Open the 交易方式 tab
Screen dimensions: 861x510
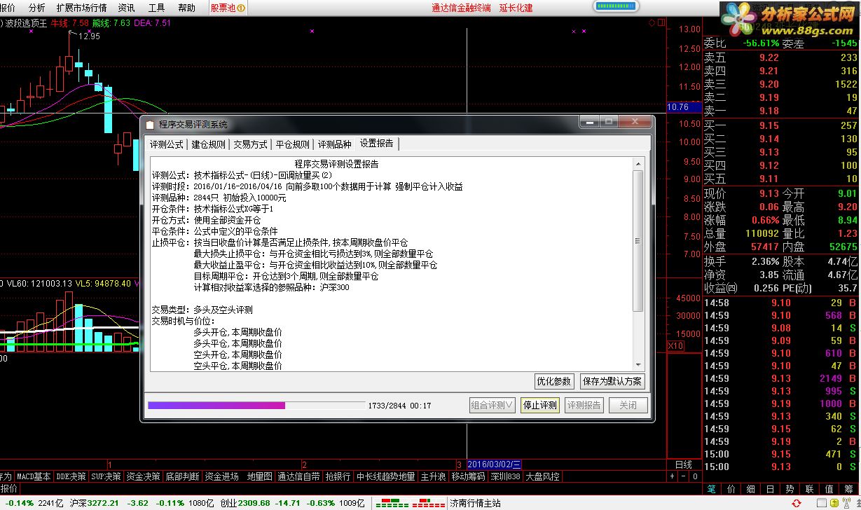click(251, 144)
